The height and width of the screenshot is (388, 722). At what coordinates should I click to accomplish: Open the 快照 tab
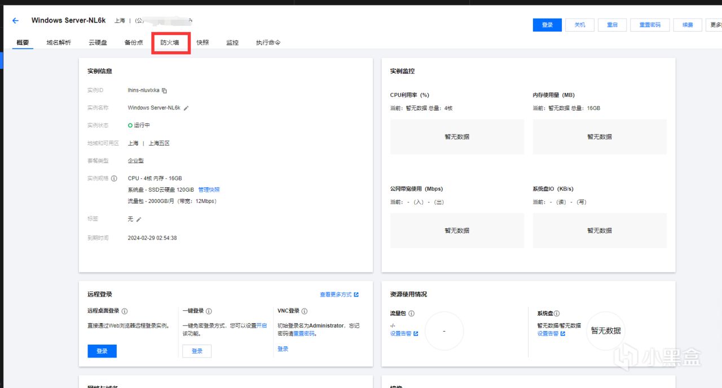tap(202, 42)
